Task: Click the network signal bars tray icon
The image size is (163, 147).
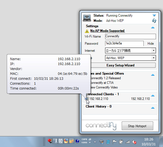Action: coord(128,142)
